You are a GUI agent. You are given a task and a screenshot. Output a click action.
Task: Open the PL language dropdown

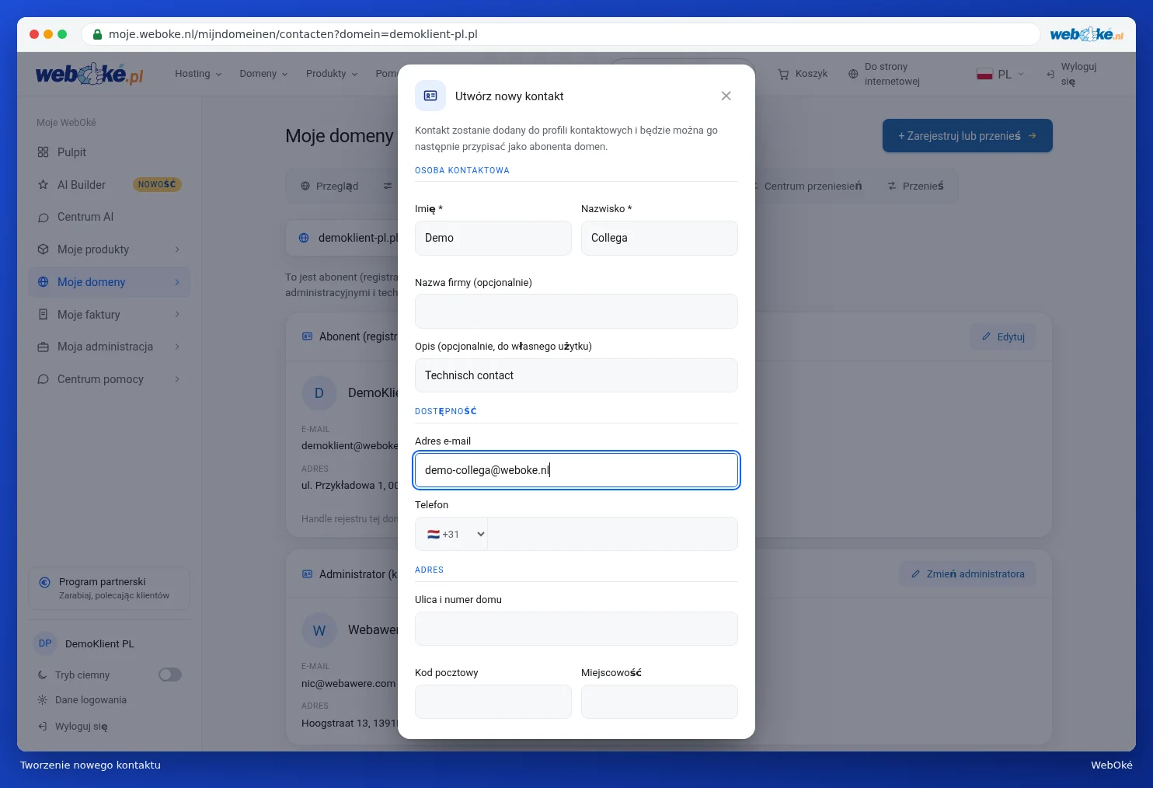[x=1001, y=74]
